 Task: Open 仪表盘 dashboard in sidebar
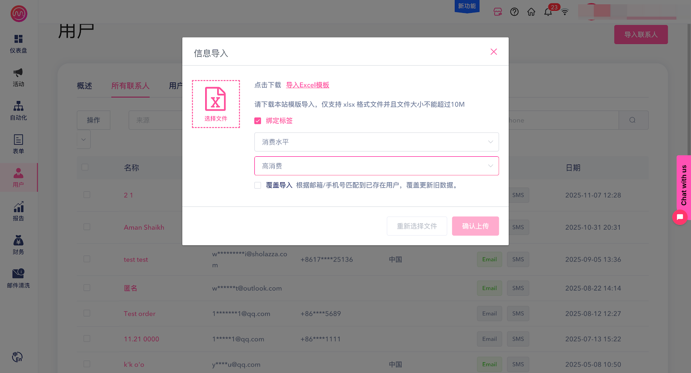[19, 44]
